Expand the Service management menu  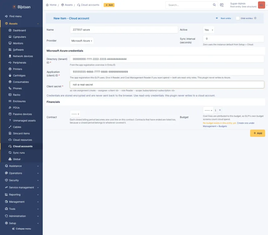click(22, 188)
